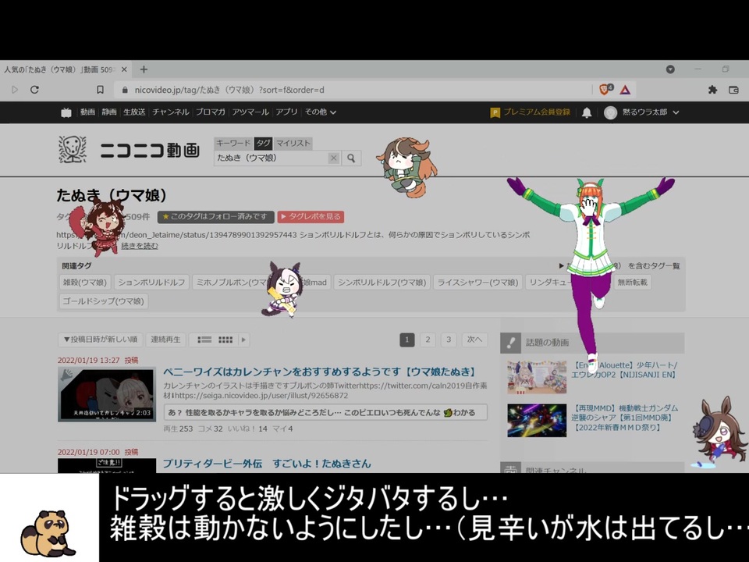
Task: Click the 2:03 Pennywise video thumbnail
Action: point(107,394)
